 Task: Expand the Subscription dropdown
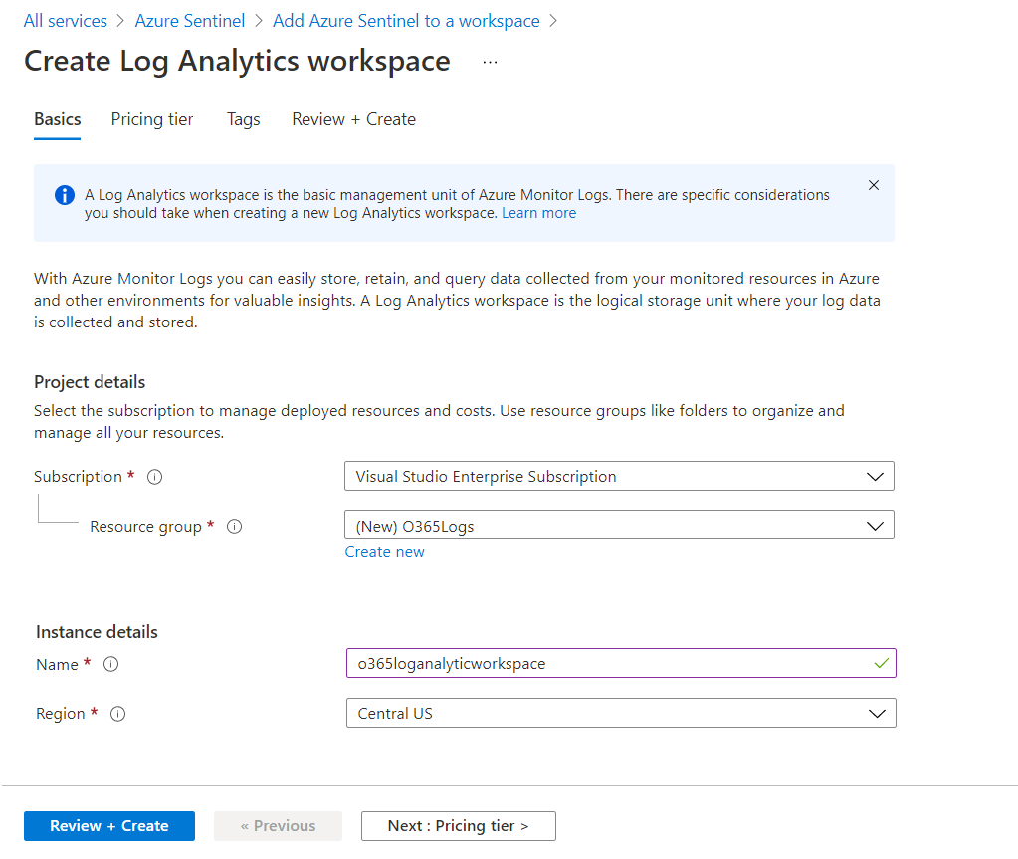coord(619,477)
